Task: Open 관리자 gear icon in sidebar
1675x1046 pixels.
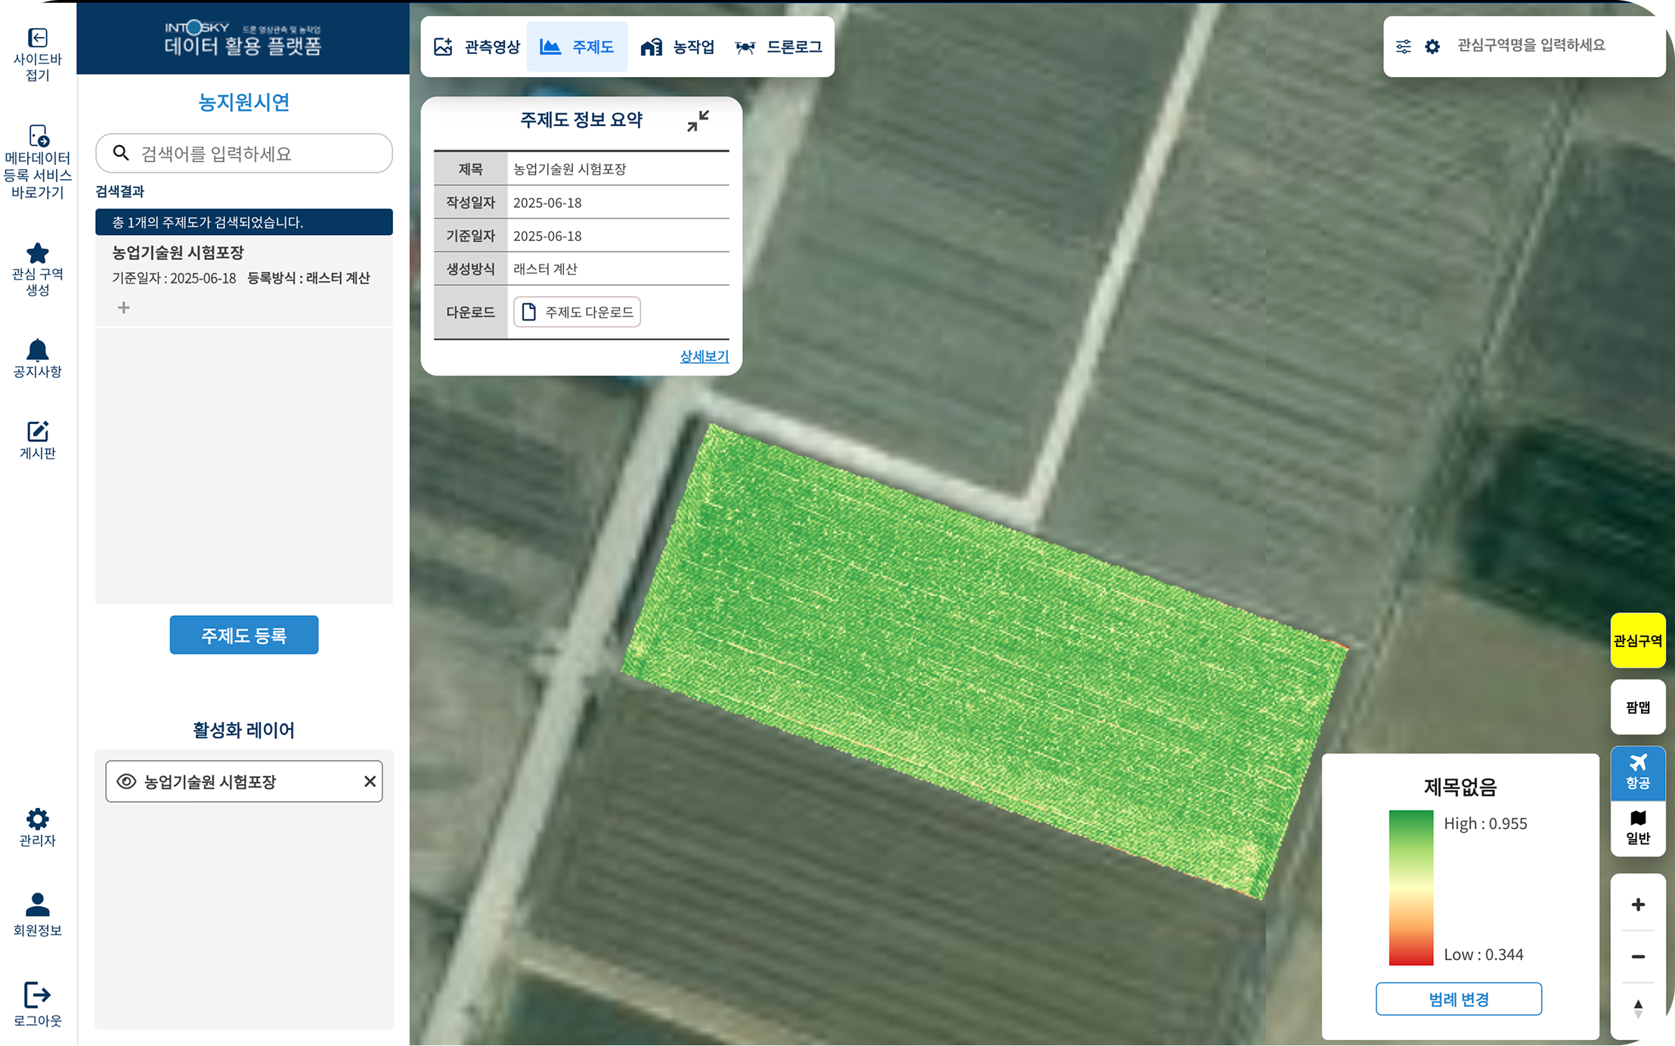Action: pyautogui.click(x=38, y=819)
